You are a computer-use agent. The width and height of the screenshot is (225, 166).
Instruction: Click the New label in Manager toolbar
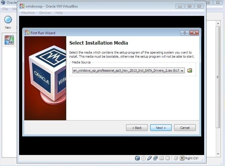tap(8, 28)
